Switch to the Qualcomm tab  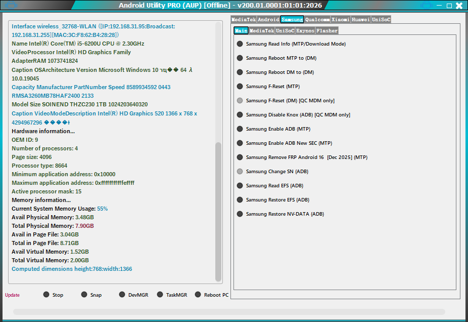point(317,20)
